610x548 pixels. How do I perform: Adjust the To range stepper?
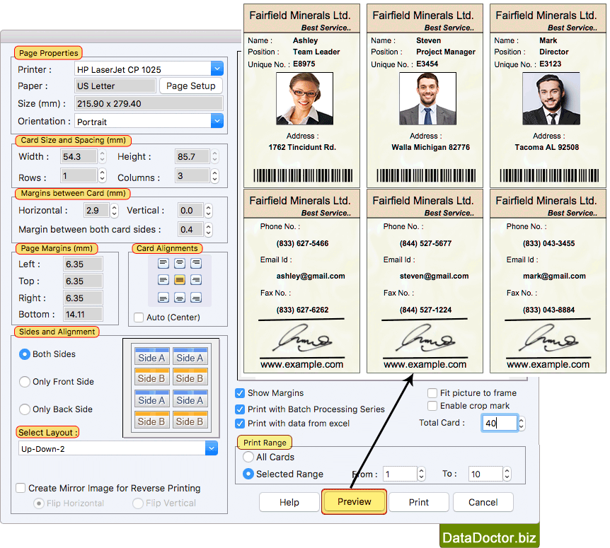tap(507, 474)
